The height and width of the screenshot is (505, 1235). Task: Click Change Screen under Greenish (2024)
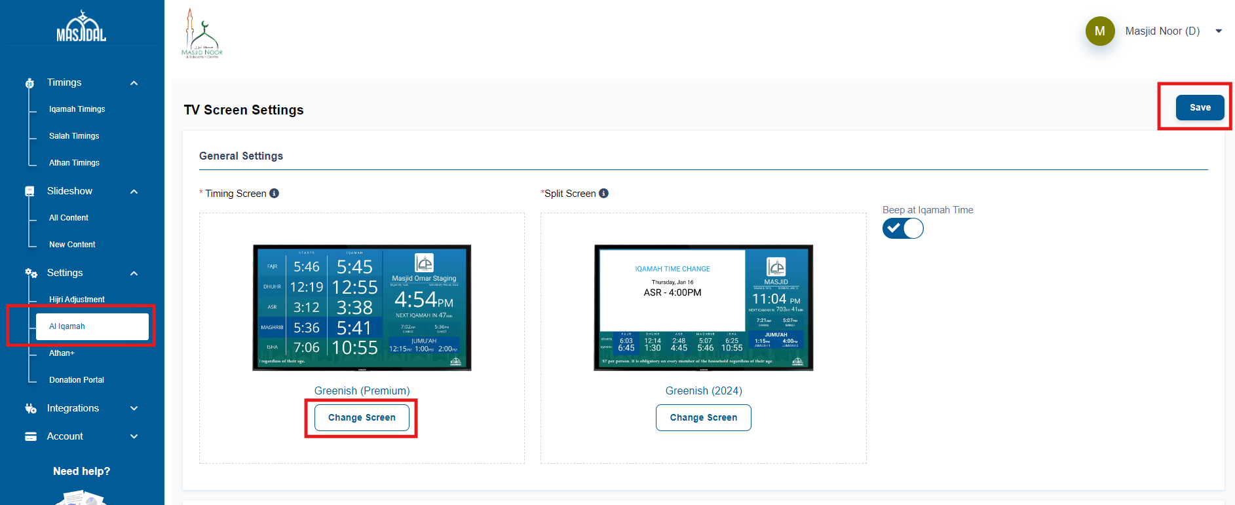(703, 418)
